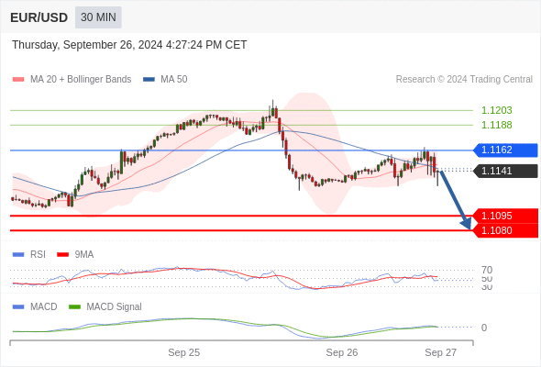Click the 1.1203 resistance level label
The image size is (541, 367).
click(496, 110)
